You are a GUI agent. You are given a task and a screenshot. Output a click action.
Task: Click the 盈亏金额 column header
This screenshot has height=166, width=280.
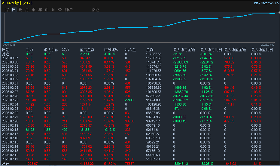click(x=87, y=50)
